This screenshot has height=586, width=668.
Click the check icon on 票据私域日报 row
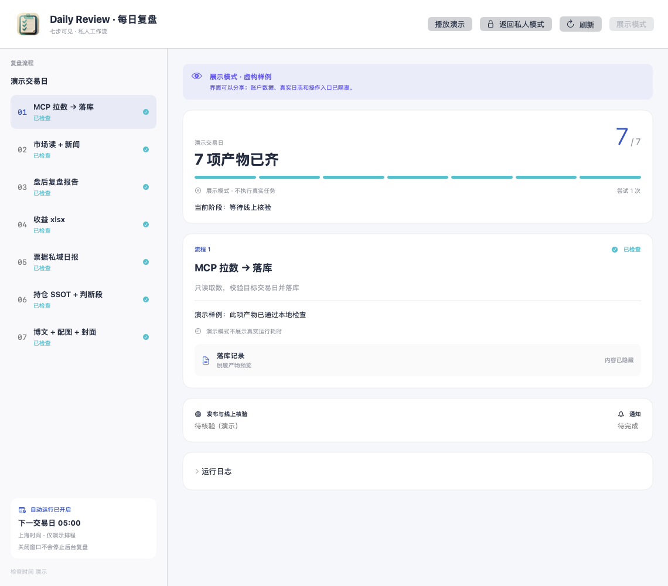pos(146,262)
